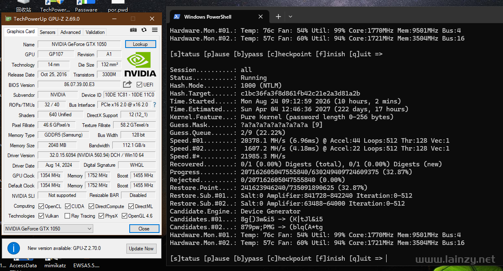Open a new terminal tab with plus
Viewport: 503px width, 271px height.
[278, 17]
